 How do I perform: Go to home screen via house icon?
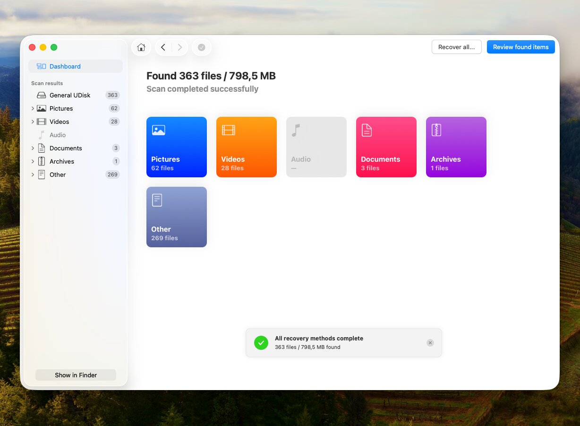[141, 47]
